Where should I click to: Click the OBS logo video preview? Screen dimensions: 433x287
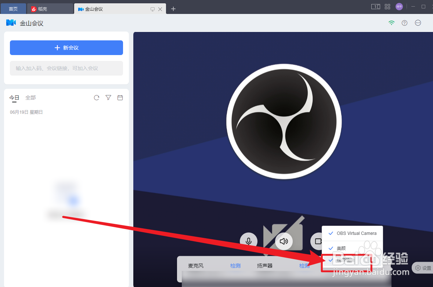(x=284, y=122)
